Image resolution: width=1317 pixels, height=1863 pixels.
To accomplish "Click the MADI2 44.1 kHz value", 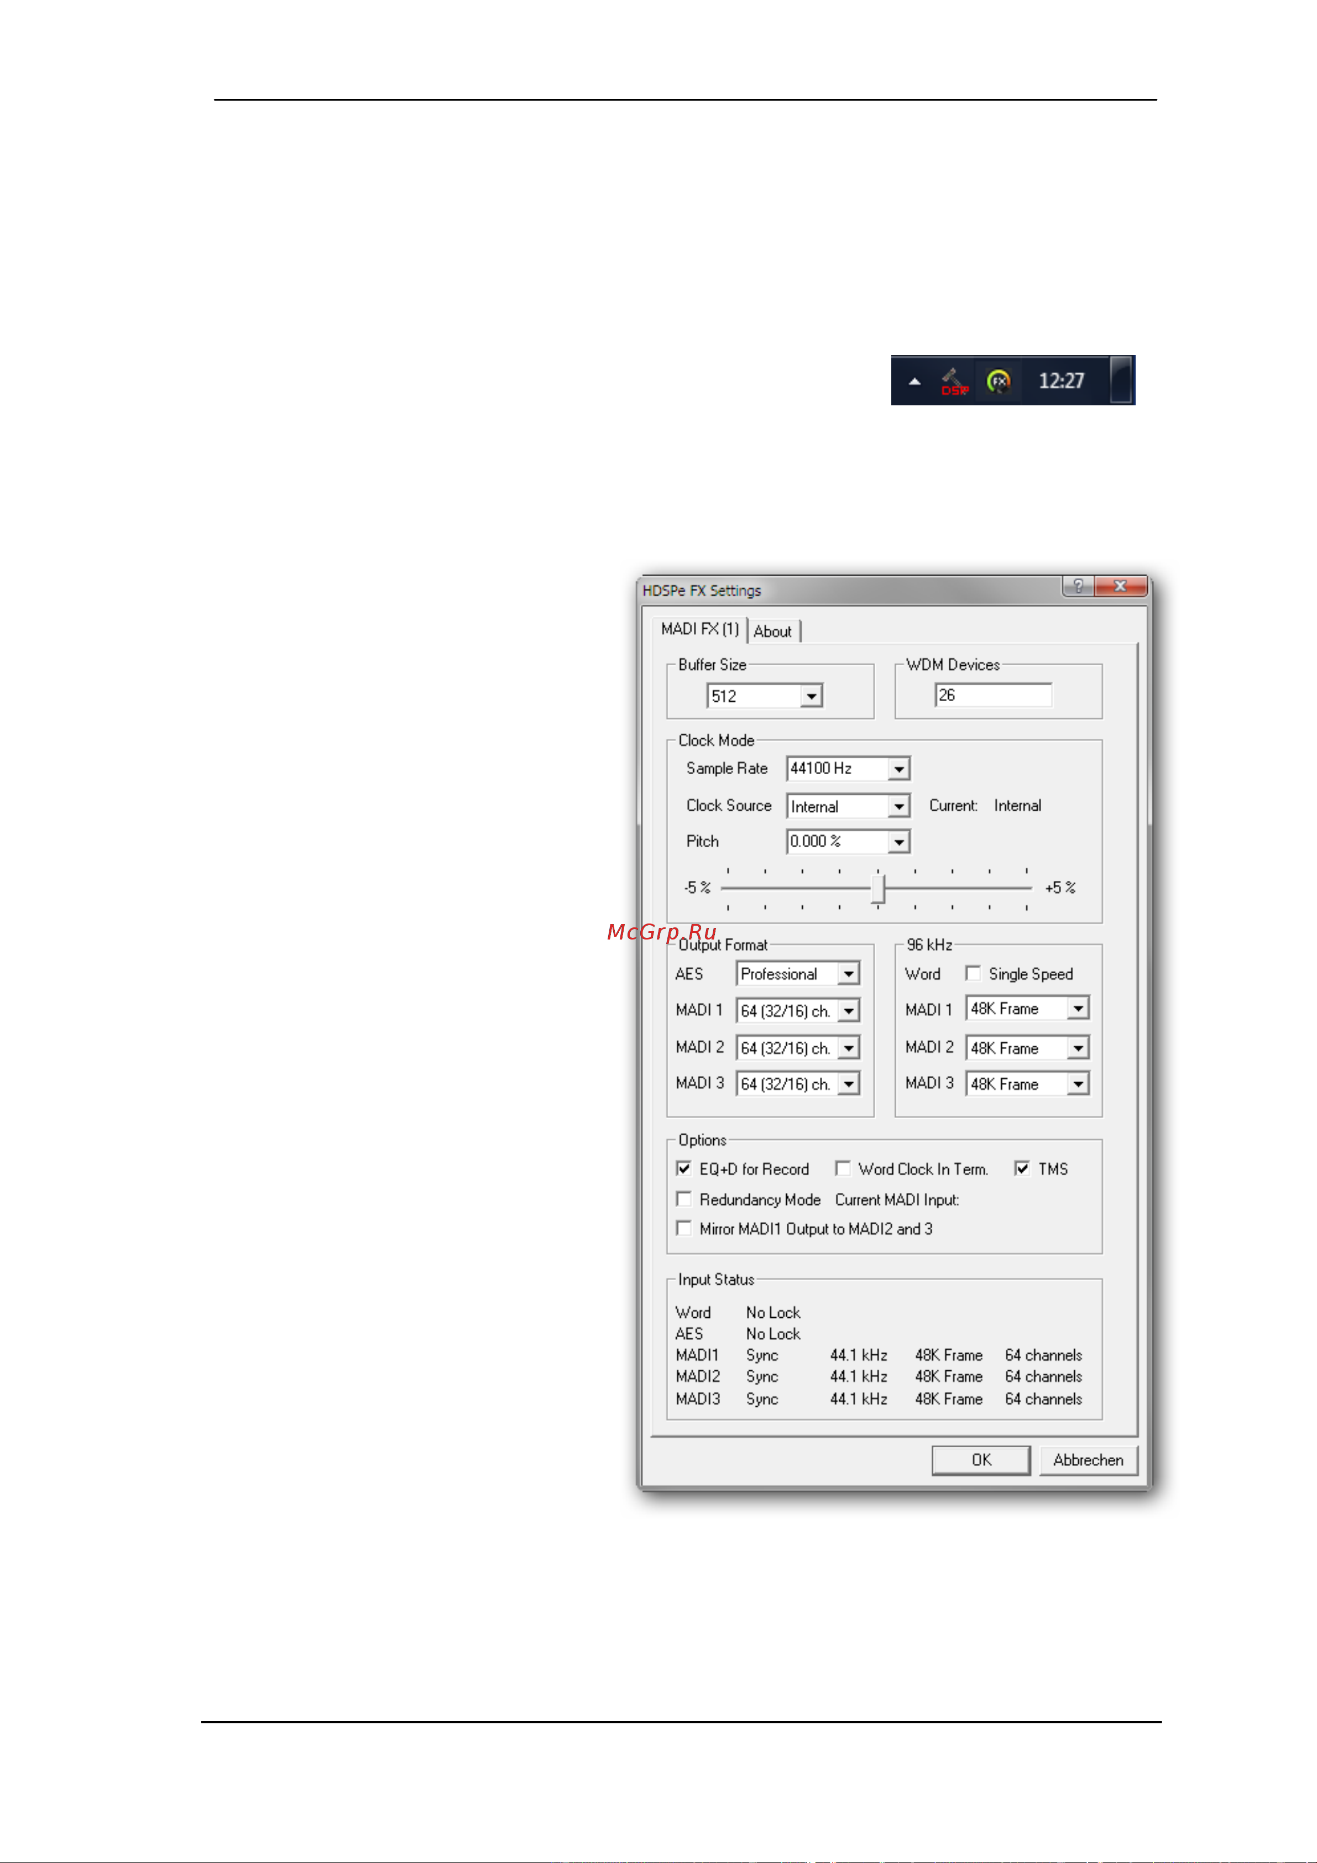I will coord(859,1377).
